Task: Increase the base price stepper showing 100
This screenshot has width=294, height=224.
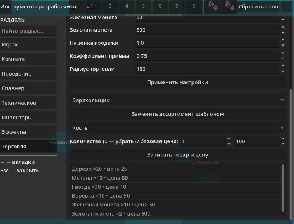Action: (x=283, y=139)
